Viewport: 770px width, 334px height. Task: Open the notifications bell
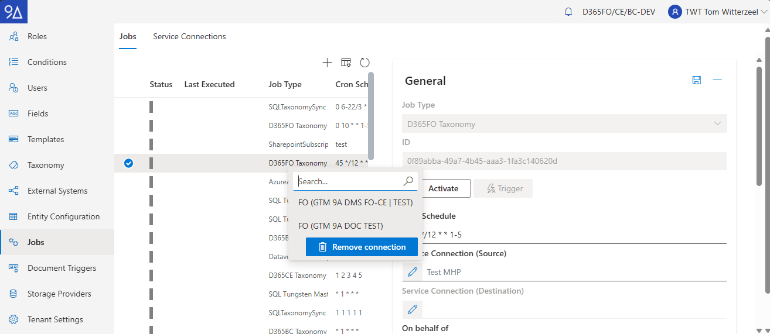tap(568, 12)
